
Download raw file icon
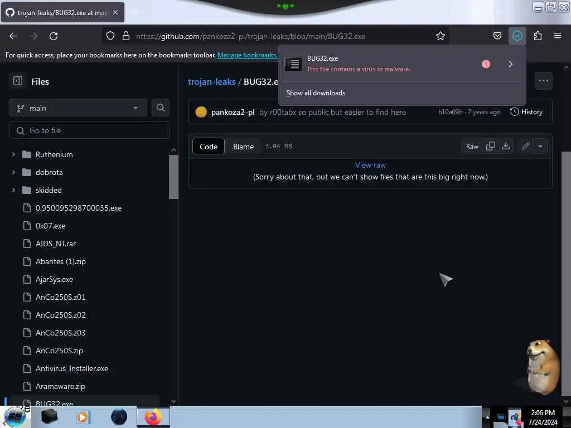pos(505,146)
